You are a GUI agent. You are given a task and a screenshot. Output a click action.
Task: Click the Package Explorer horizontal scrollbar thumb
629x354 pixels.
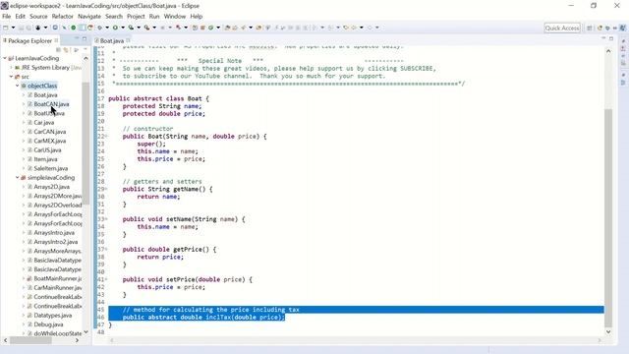click(30, 340)
